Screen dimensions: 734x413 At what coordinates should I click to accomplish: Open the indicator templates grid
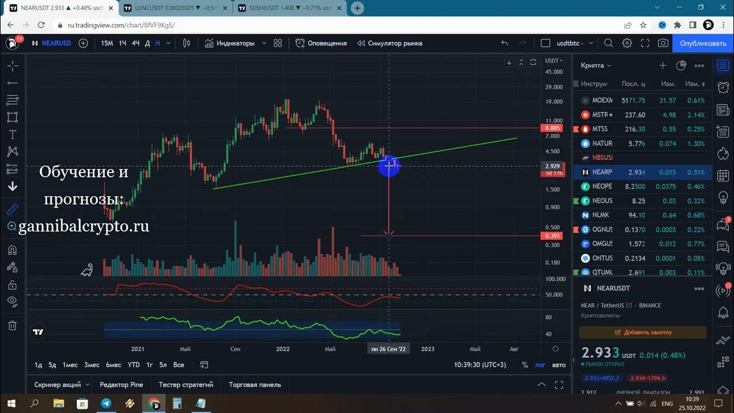(x=278, y=43)
